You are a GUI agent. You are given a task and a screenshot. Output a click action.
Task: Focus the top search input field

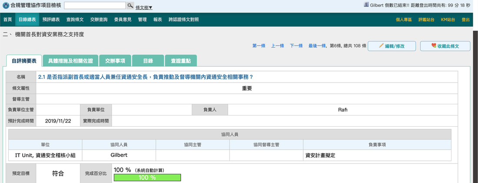(95, 6)
